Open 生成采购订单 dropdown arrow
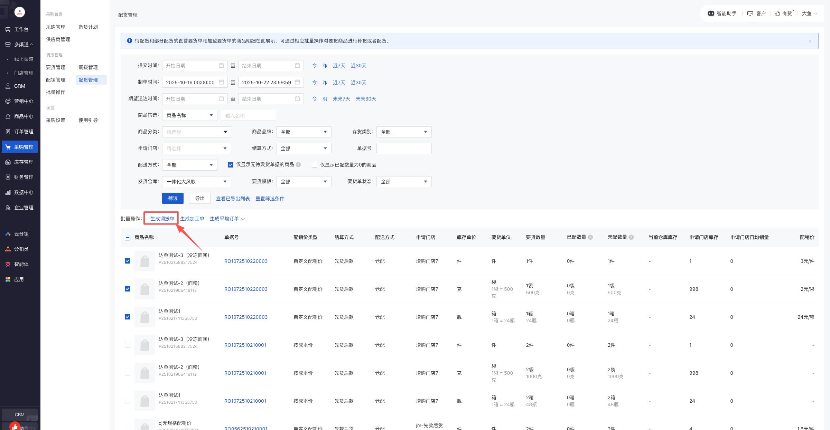This screenshot has width=830, height=430. pyautogui.click(x=243, y=219)
